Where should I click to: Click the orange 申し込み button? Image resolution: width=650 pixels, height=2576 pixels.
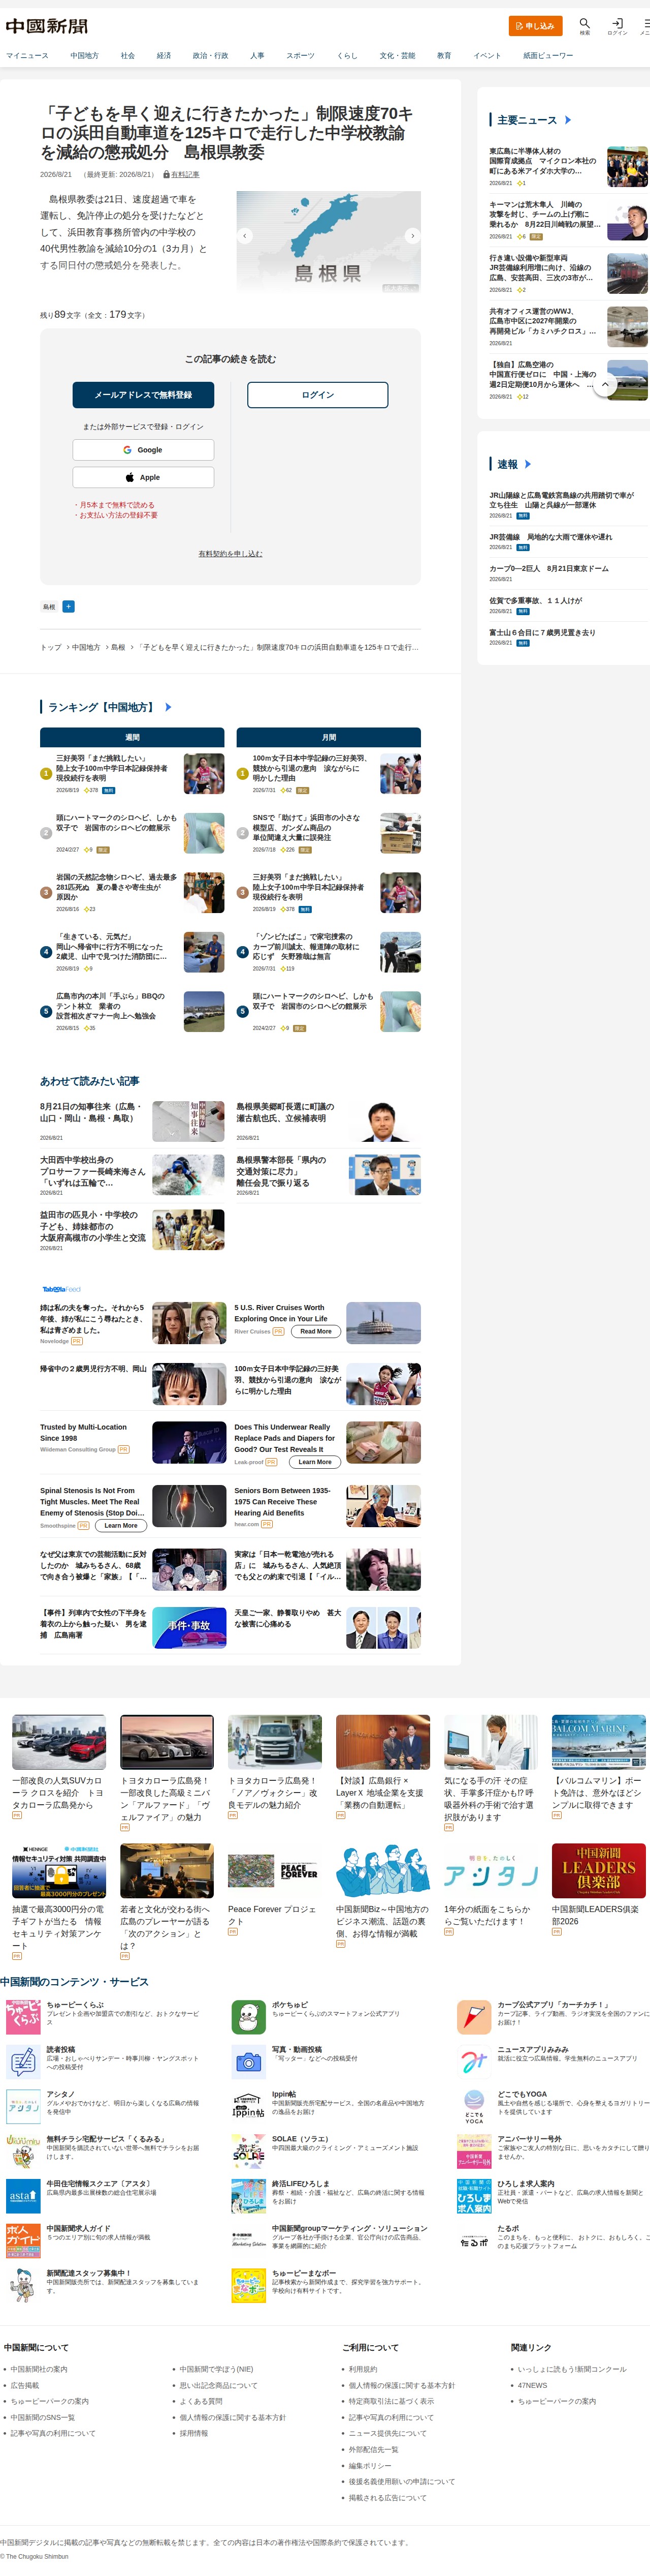(535, 26)
